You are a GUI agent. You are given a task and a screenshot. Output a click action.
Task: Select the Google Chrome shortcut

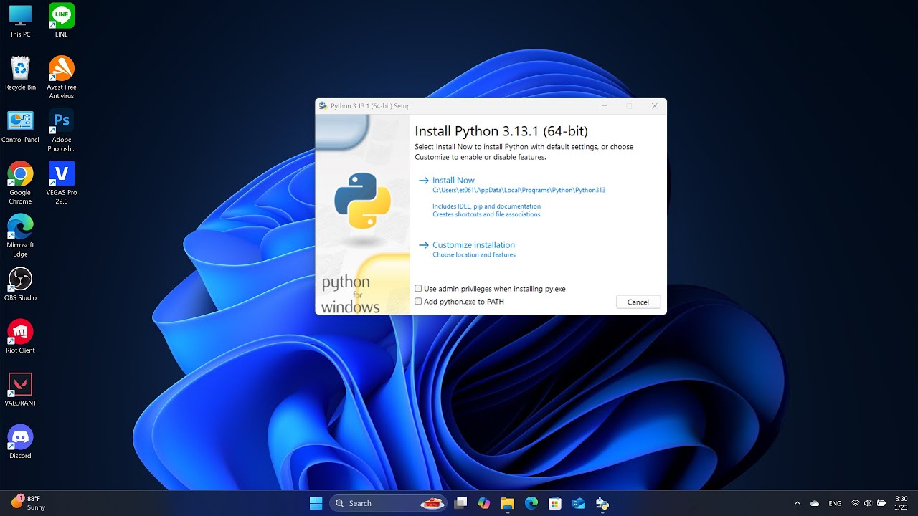(x=20, y=183)
